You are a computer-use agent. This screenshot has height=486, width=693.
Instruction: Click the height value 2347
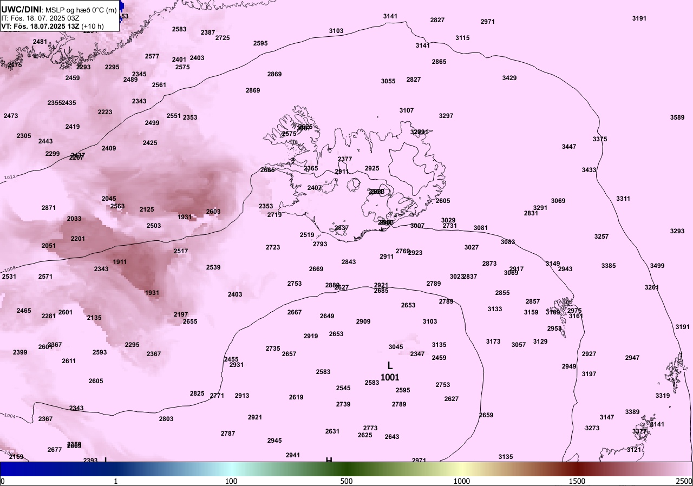(x=417, y=354)
